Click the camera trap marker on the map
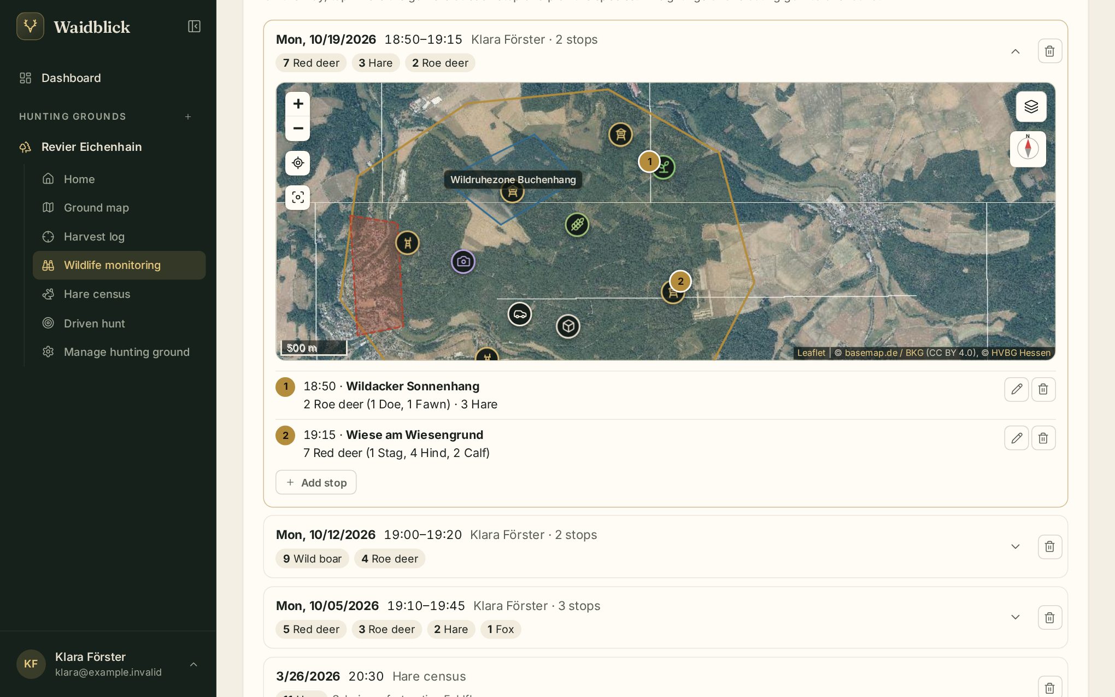The image size is (1115, 697). coord(463,261)
